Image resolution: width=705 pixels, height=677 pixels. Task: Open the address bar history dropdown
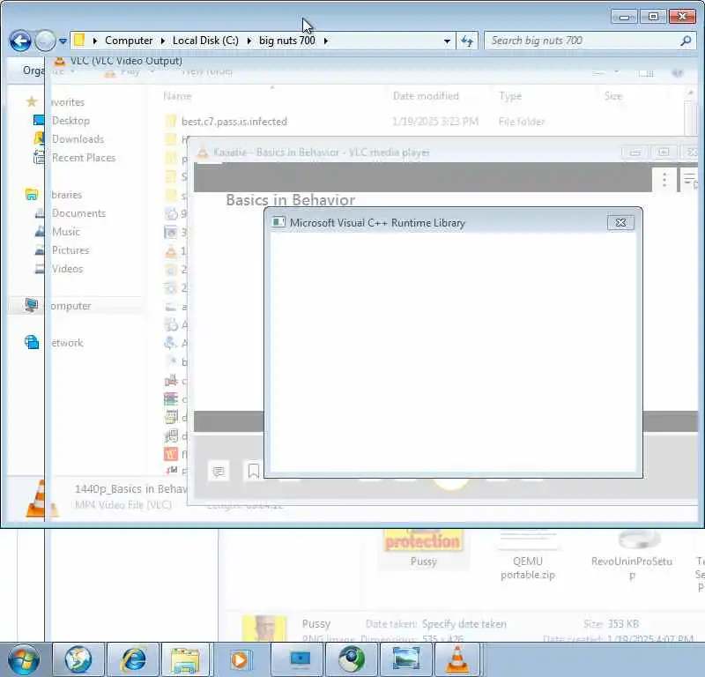[x=447, y=41]
